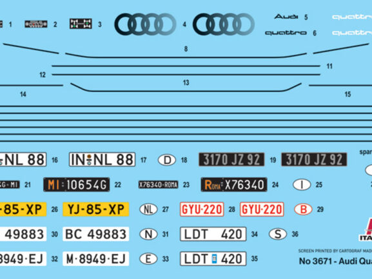
Task: Click the number 11 label
Action: pyautogui.click(x=329, y=66)
